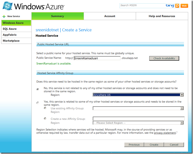
Task: Click the Public Service Name input field
Action: (x=97, y=58)
